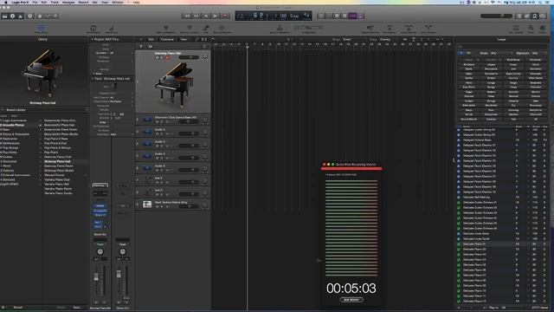Image resolution: width=554 pixels, height=312 pixels.
Task: Click the Delete button in Library
Action: point(61,308)
